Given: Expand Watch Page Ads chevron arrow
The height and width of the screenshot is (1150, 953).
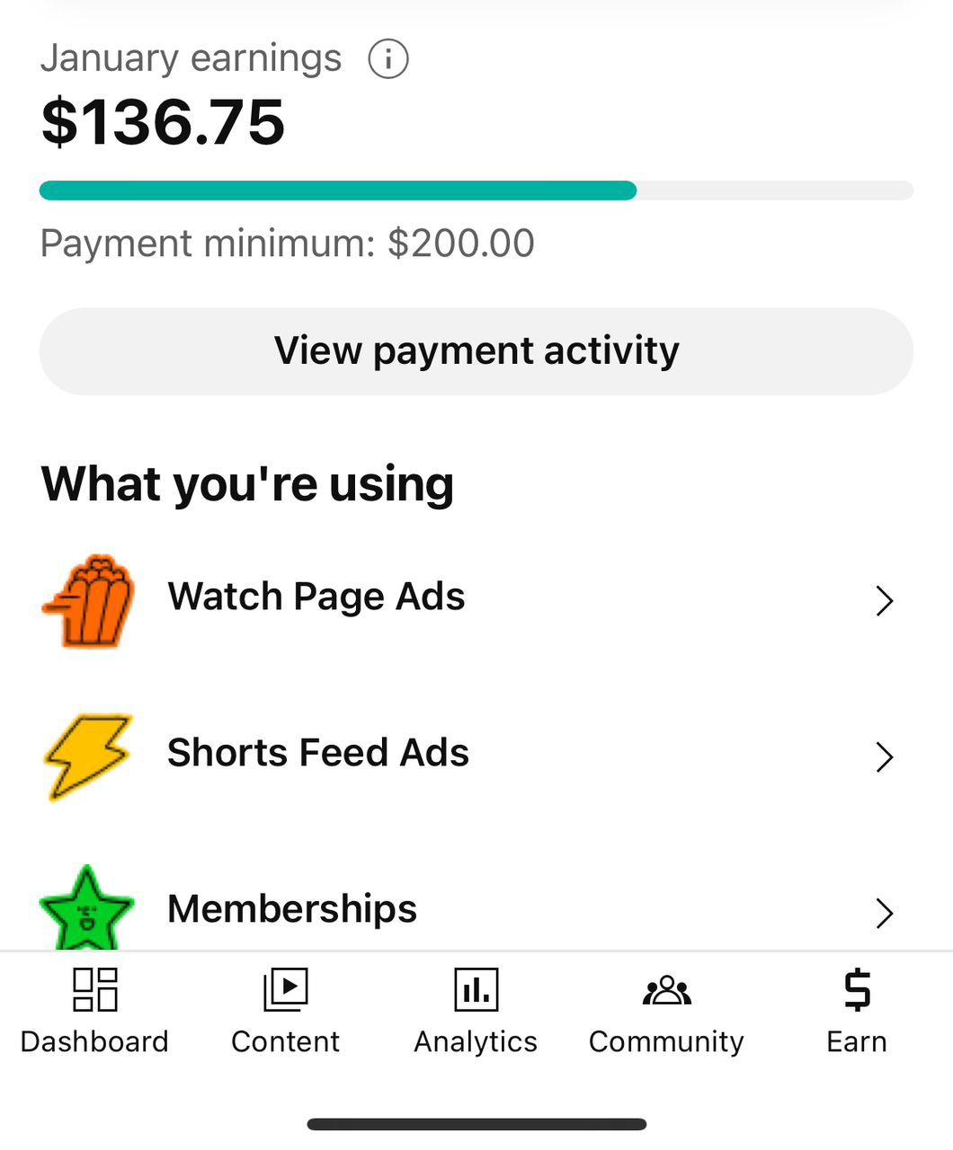Looking at the screenshot, I should 885,600.
